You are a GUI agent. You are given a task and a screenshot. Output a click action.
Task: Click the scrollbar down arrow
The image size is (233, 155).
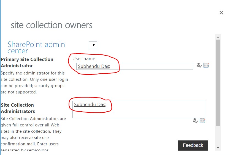click(x=218, y=147)
